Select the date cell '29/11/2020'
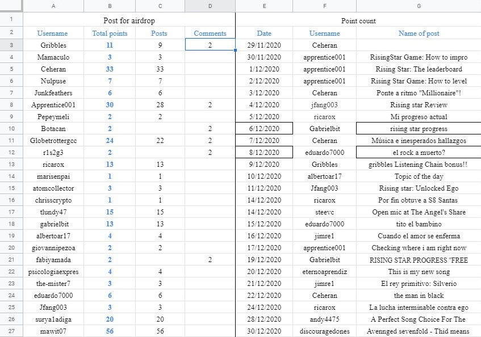The width and height of the screenshot is (481, 337). coord(264,45)
